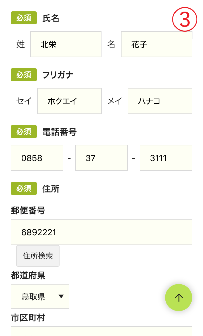Tap the 必須 badge beside フリガナ
203x336 pixels.
[x=24, y=75]
